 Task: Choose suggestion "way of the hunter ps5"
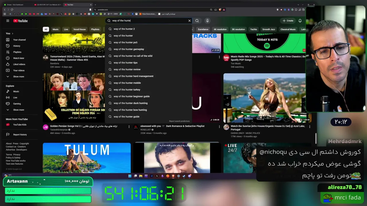(149, 42)
